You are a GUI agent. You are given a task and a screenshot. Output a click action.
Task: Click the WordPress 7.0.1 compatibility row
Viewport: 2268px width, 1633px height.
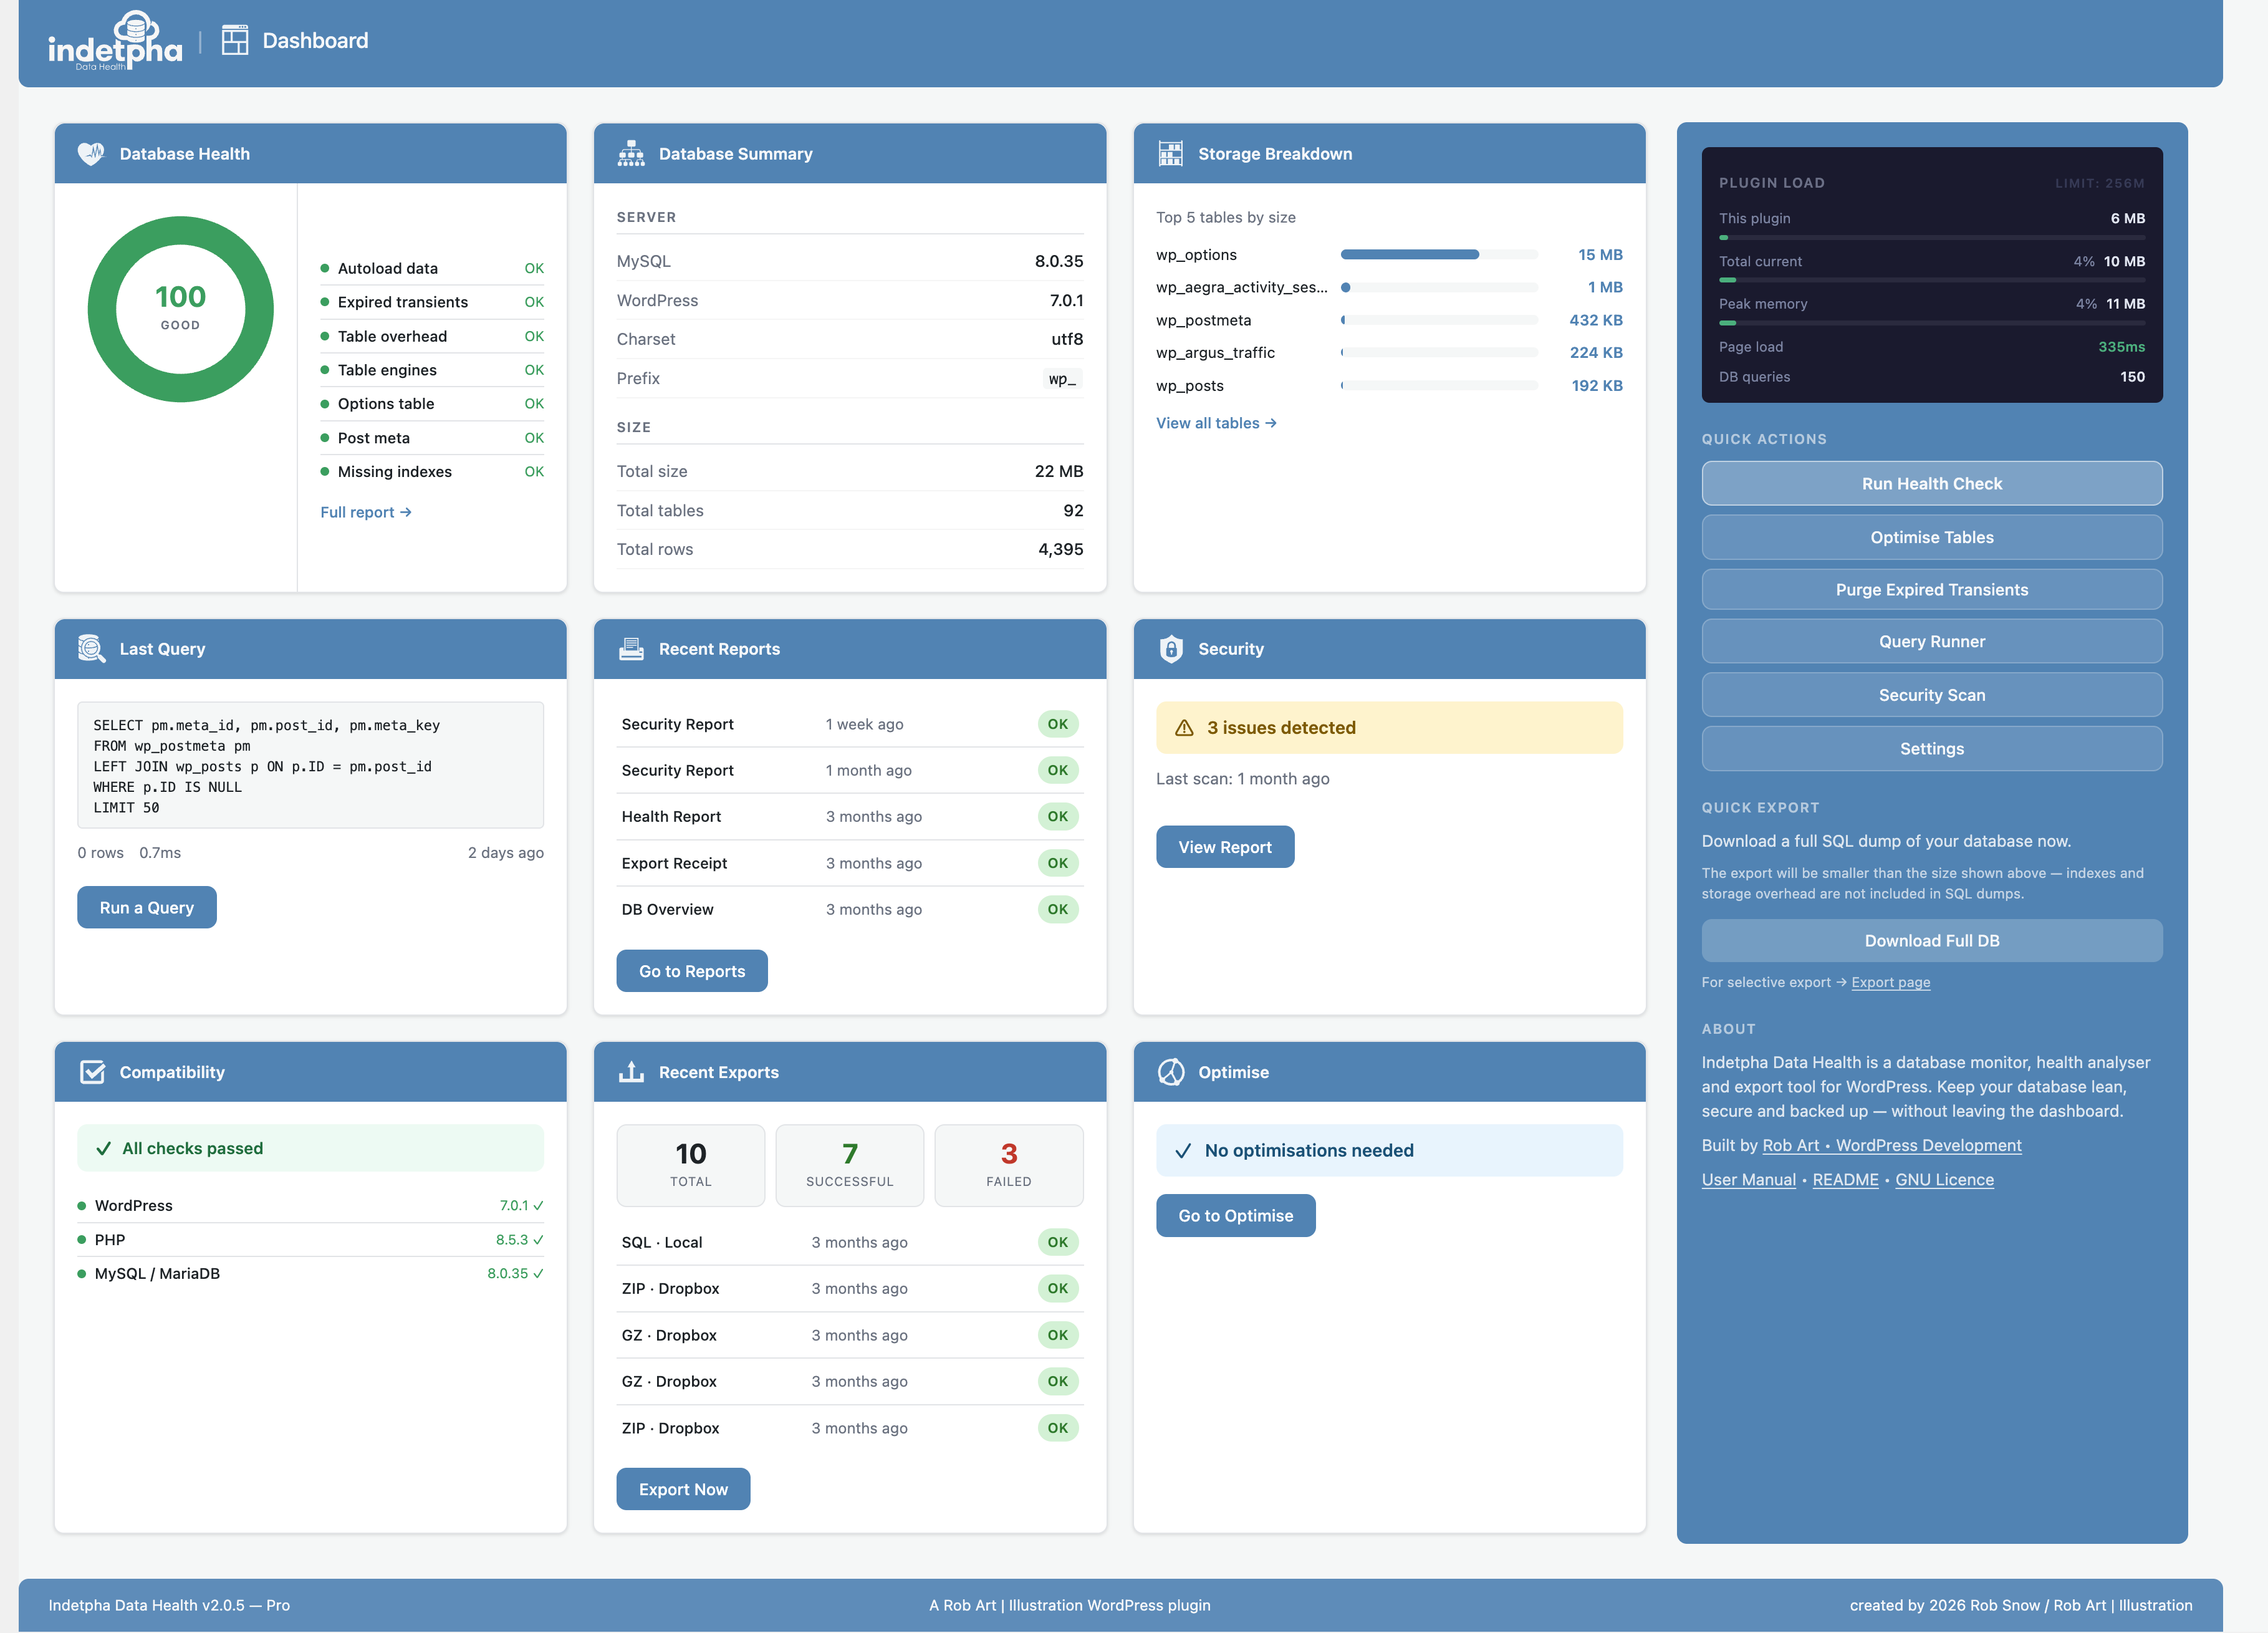point(311,1206)
